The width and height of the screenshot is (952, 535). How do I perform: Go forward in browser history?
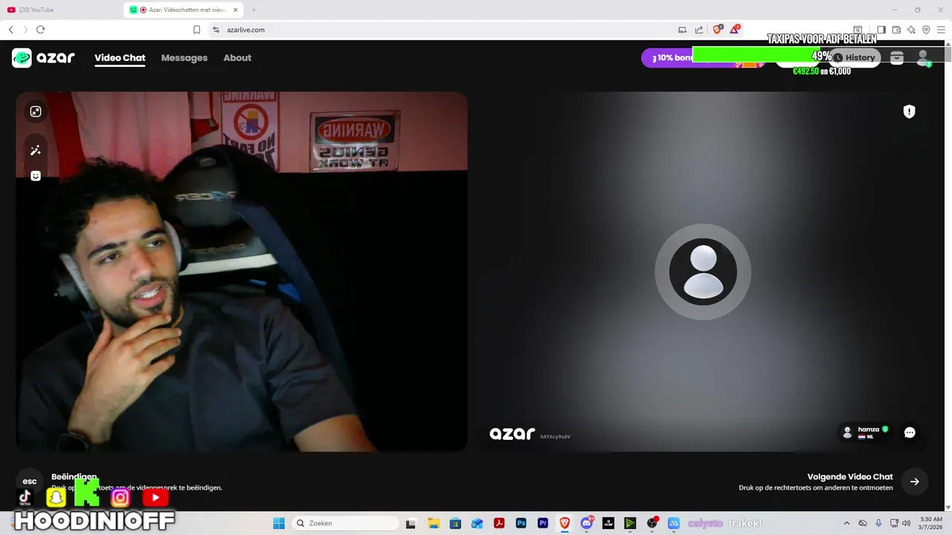coord(25,30)
